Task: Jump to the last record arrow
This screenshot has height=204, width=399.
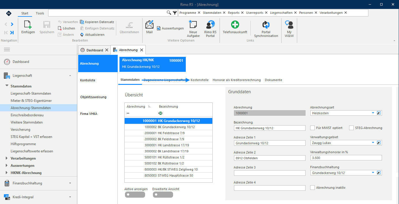Action: click(12, 33)
